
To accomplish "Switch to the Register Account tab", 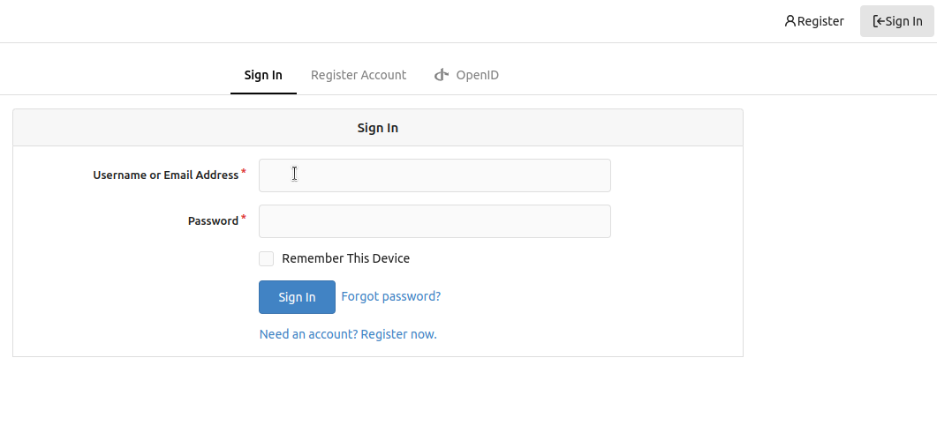I will point(359,75).
